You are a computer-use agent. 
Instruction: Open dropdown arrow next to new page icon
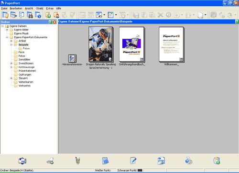pyautogui.click(x=206, y=15)
